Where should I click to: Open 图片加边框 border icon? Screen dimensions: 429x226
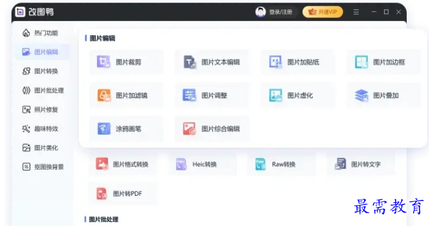362,62
